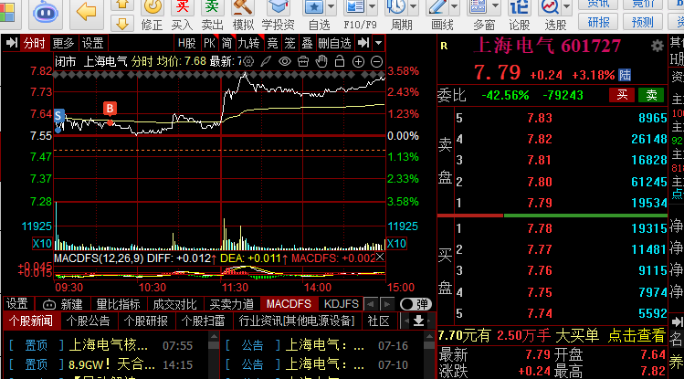Click the 删自选 button
684x379 pixels.
334,43
